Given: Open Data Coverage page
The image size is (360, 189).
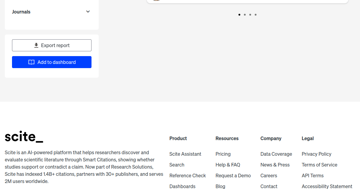Looking at the screenshot, I should 276,154.
